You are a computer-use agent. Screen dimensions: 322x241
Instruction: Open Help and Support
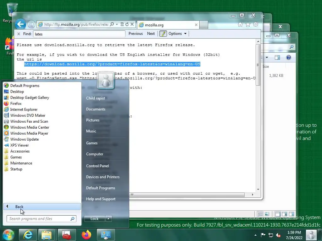[101, 199]
